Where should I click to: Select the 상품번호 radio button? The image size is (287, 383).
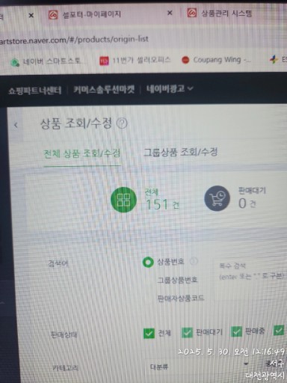(x=148, y=263)
